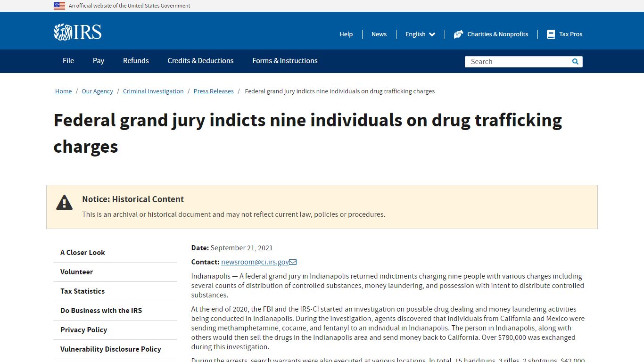
Task: Open Volunteer sidebar item
Action: coord(115,272)
